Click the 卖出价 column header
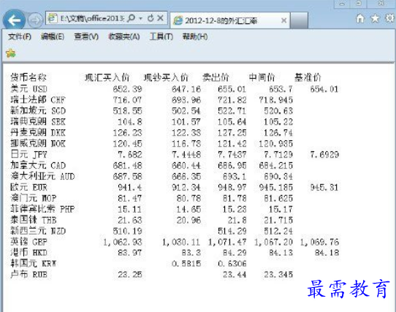 click(216, 77)
